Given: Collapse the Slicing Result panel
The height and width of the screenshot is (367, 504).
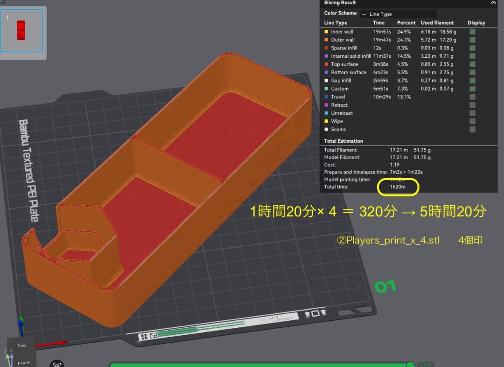Looking at the screenshot, I should point(493,3).
